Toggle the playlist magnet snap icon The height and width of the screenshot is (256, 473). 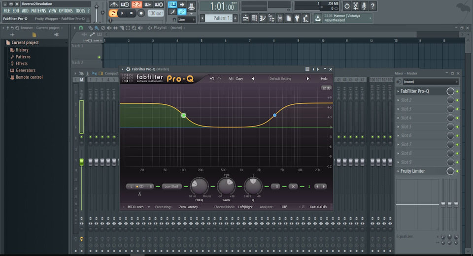tap(81, 28)
